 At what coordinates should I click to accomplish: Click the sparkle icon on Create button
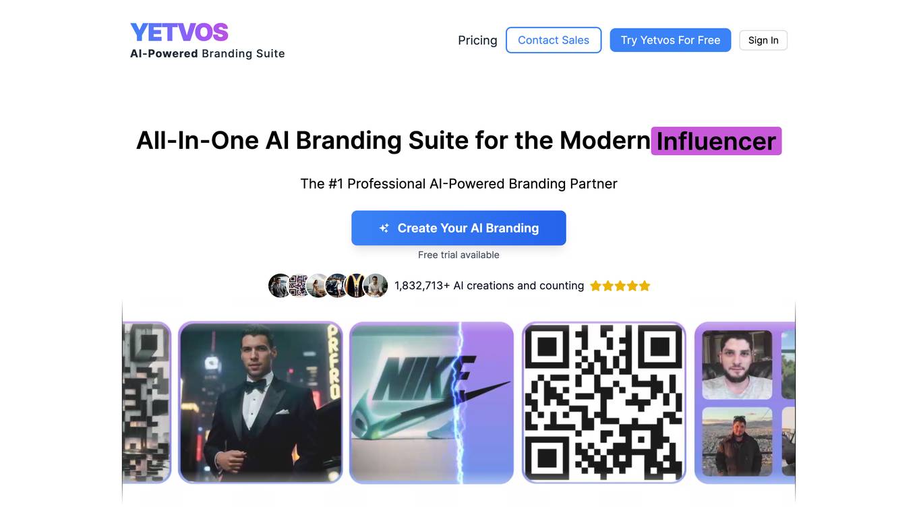[384, 228]
